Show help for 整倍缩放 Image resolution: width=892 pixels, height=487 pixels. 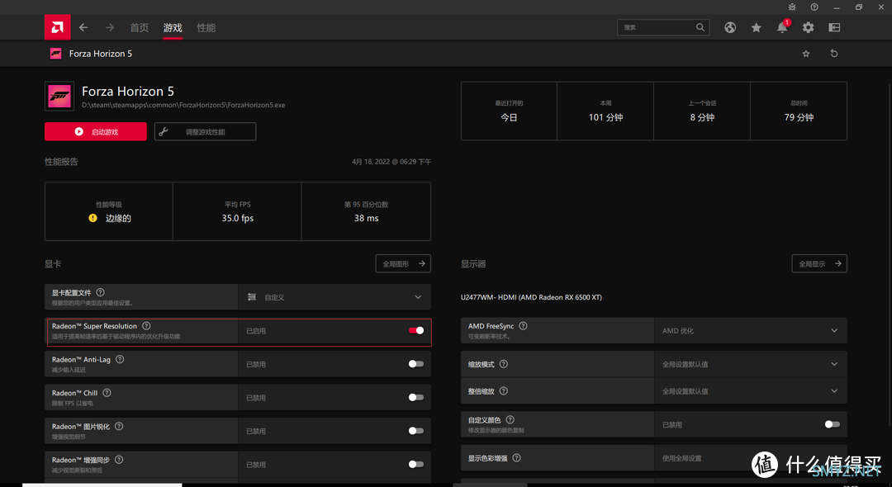click(504, 391)
